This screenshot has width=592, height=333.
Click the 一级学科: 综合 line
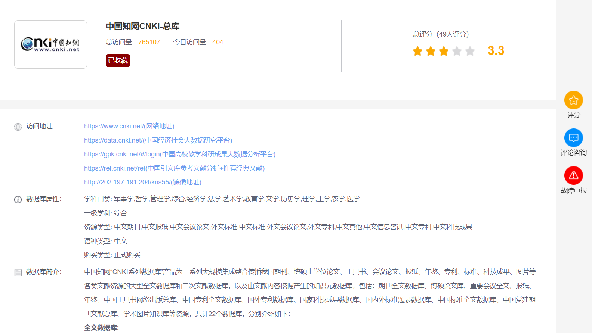[x=106, y=213]
